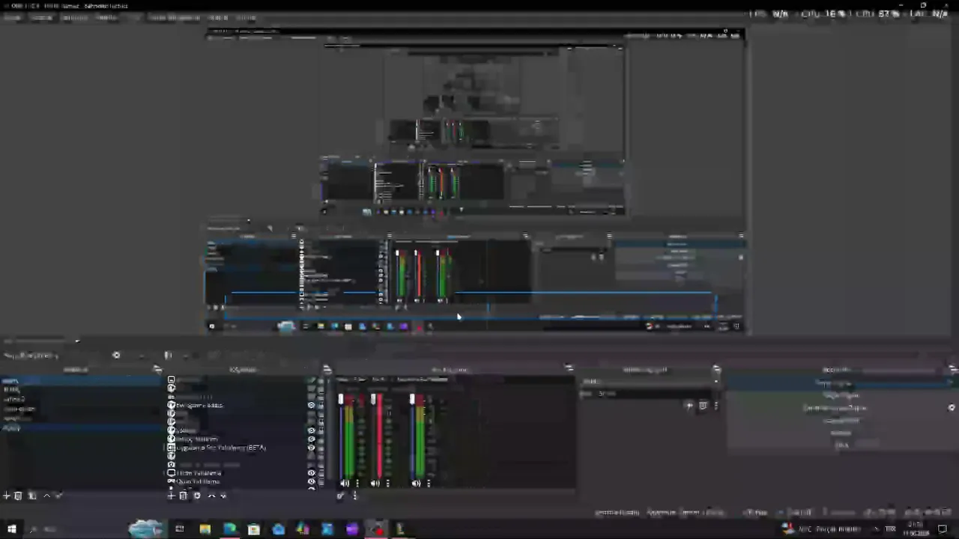Open the scene transition type dropdown
Image resolution: width=959 pixels, height=539 pixels.
coord(650,382)
